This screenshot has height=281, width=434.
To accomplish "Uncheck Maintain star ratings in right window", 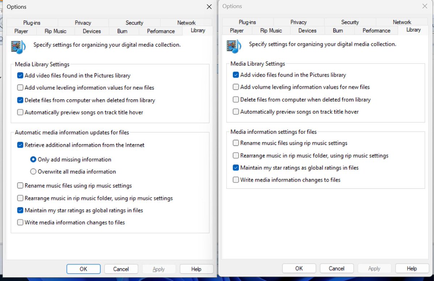I will 236,168.
